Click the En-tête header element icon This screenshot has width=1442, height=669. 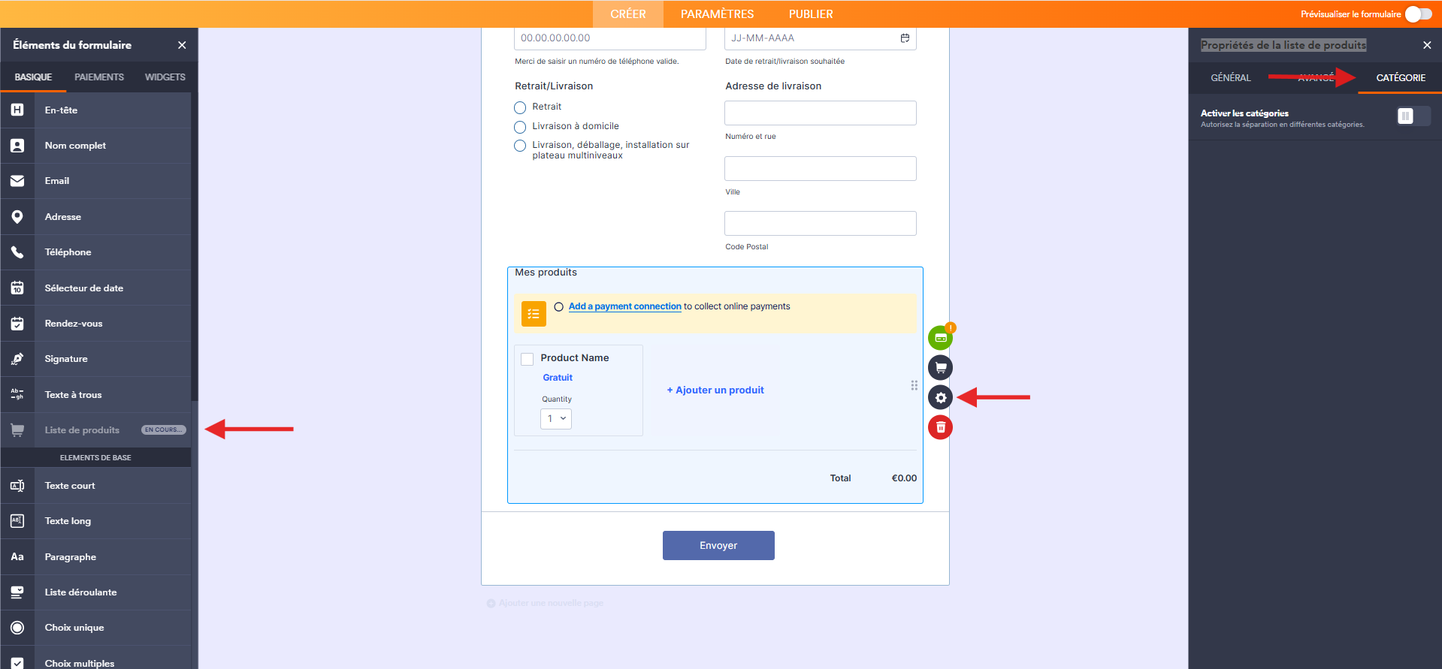17,110
